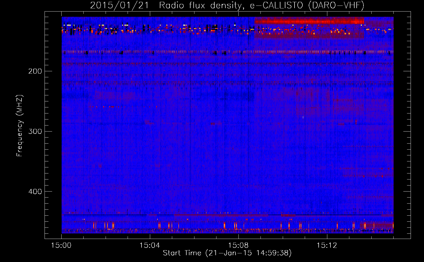The height and width of the screenshot is (262, 424).
Task: Click the 'Frequency (MHZ)' axis label
Action: coord(20,126)
